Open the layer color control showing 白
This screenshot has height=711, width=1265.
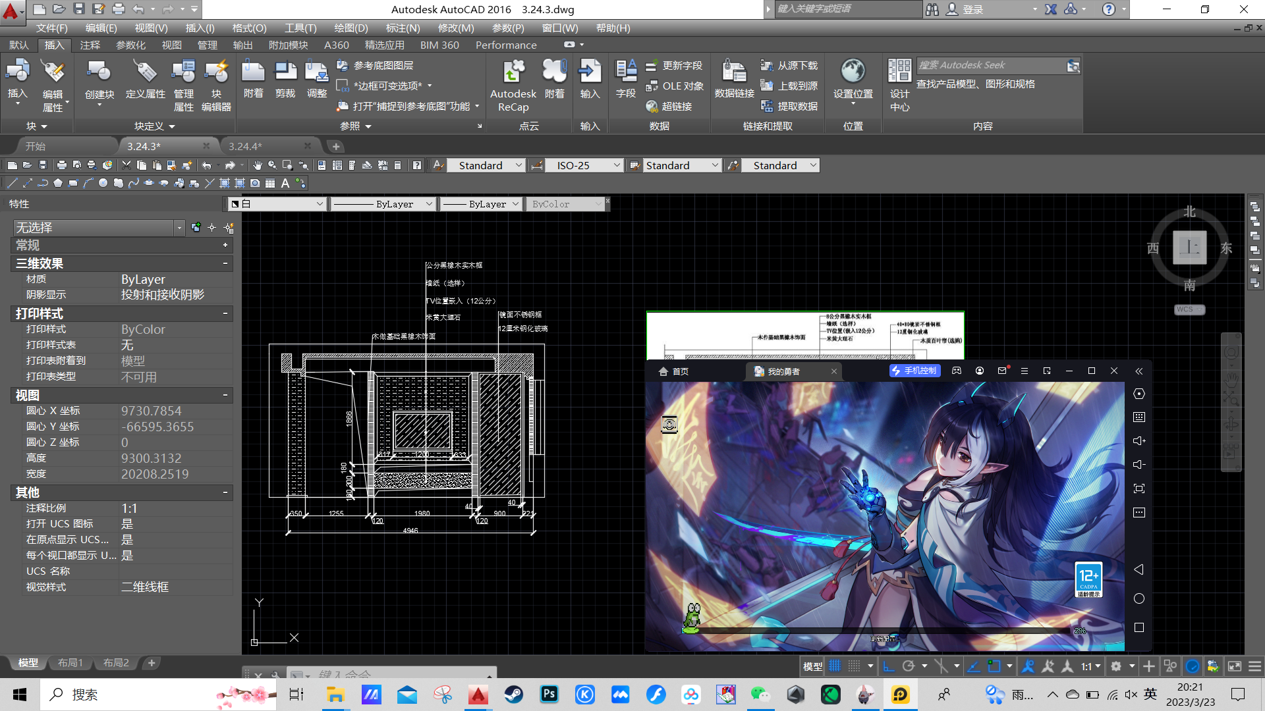277,204
